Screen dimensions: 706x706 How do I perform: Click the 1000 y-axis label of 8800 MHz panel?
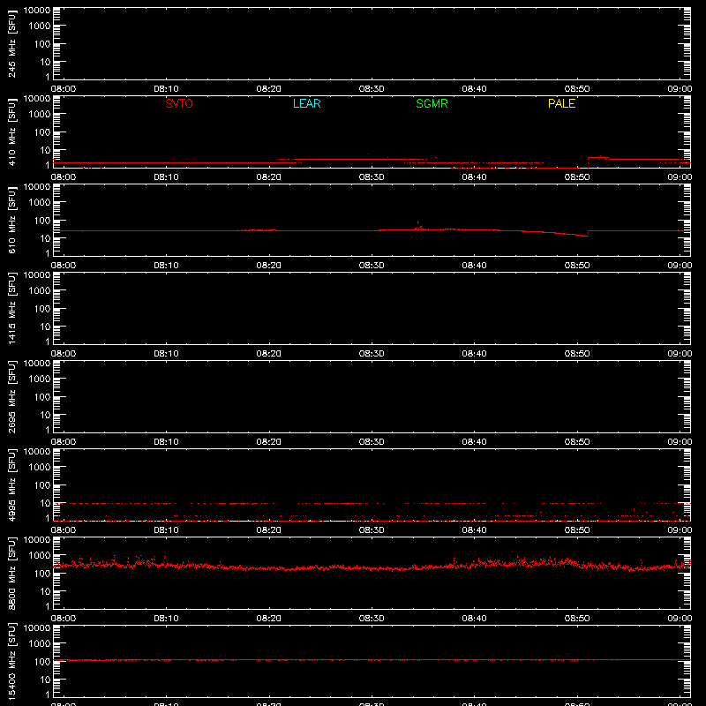coord(40,556)
